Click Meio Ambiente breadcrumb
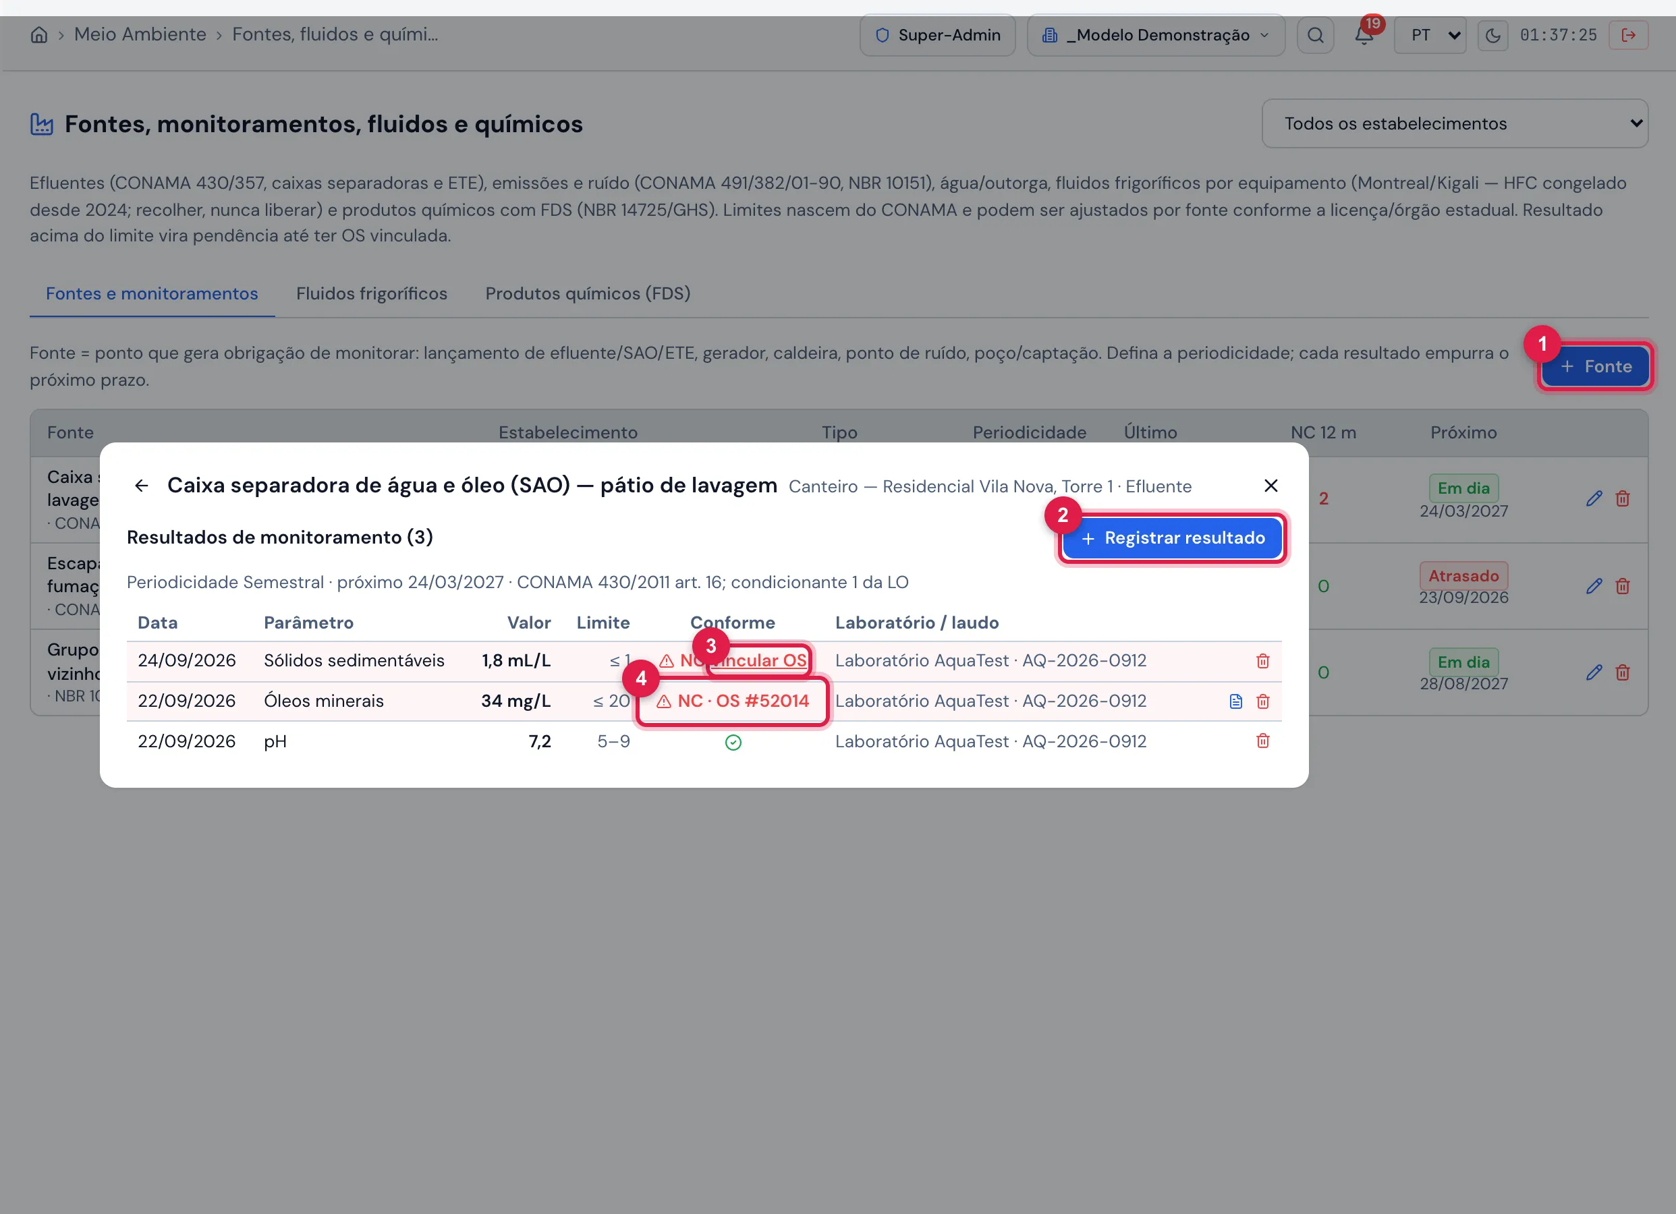This screenshot has height=1214, width=1676. click(140, 34)
